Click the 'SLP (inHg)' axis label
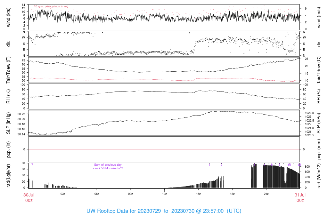Screen dimensions: 328x224 pyautogui.click(x=8, y=123)
